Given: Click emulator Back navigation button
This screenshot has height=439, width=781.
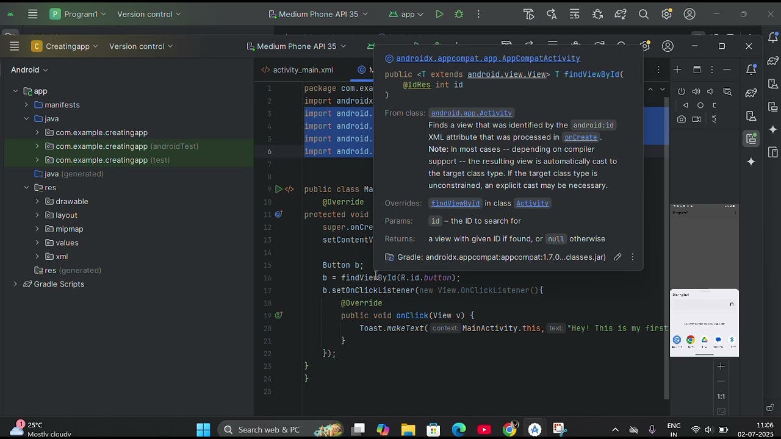Looking at the screenshot, I should (685, 105).
